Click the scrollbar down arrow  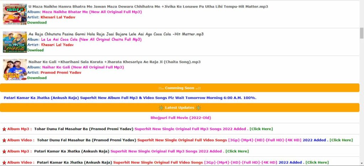362,163
